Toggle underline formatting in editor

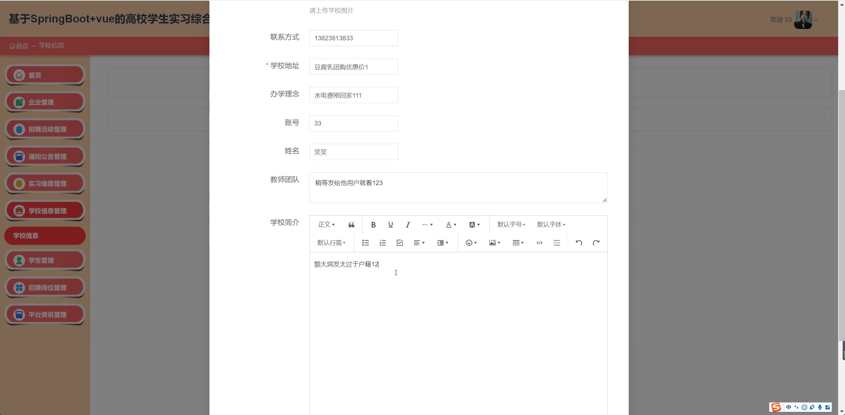point(390,225)
